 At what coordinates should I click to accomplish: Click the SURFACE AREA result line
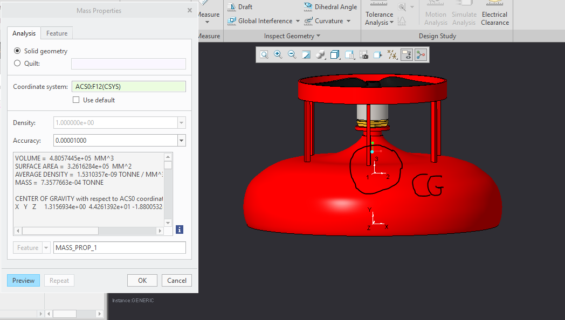pyautogui.click(x=73, y=166)
